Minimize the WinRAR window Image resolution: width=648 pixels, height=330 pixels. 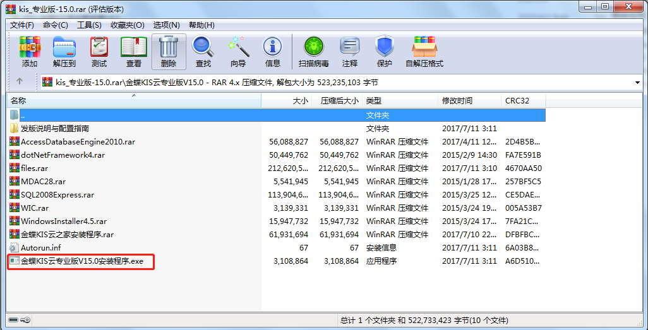pyautogui.click(x=588, y=6)
